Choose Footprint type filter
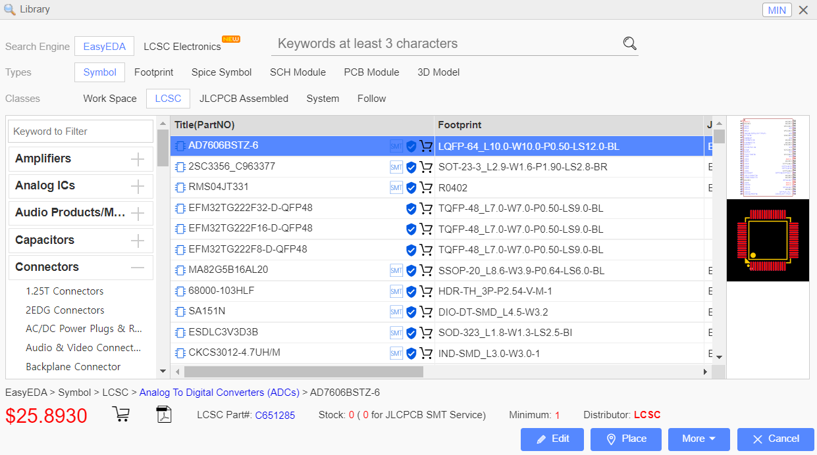 (154, 72)
